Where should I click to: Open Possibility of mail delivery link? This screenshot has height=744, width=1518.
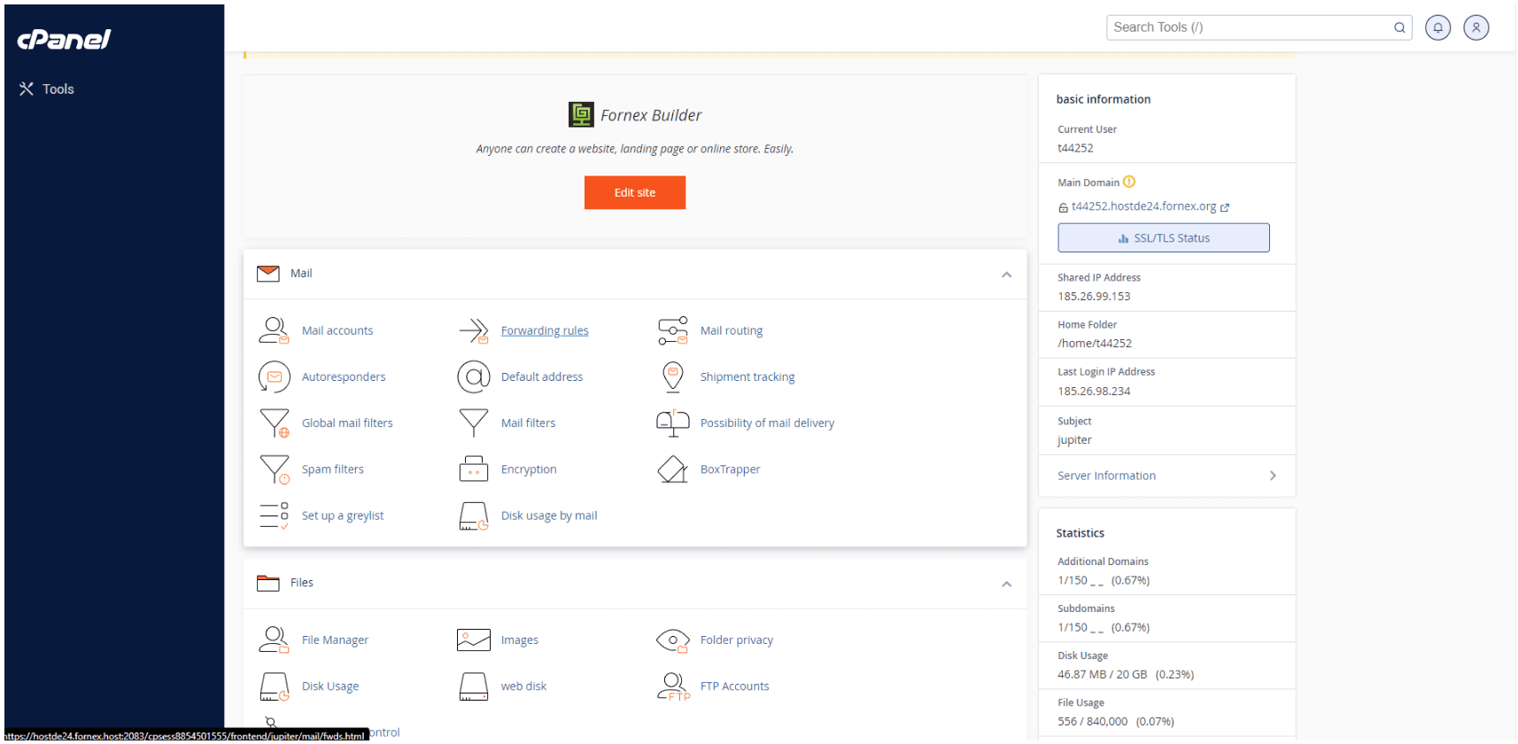(x=767, y=423)
